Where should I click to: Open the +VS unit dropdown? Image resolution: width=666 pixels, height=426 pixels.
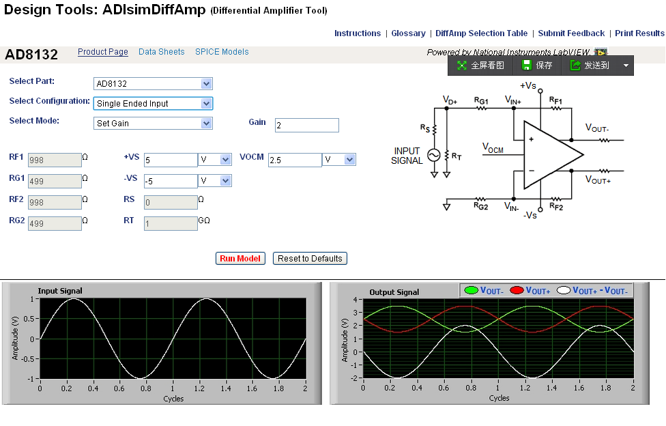point(226,160)
